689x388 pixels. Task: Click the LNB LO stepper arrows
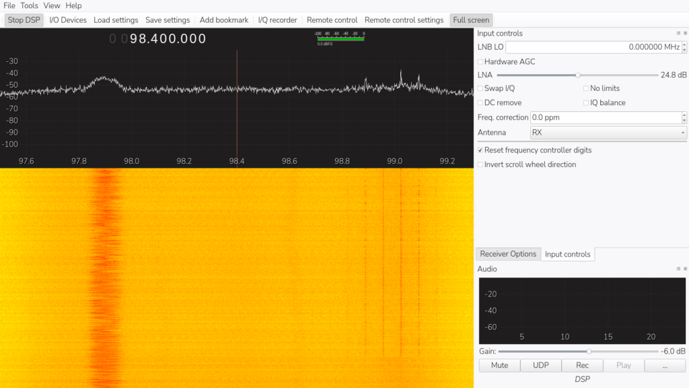[684, 47]
